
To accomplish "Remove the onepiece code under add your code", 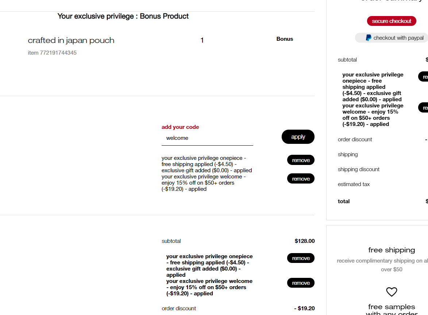I will 301,160.
